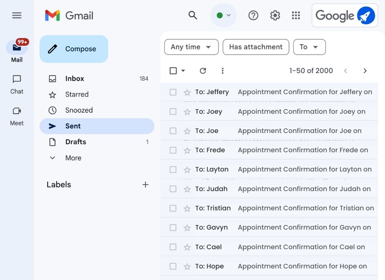Open the Any time filter dropdown
This screenshot has height=280, width=385.
(191, 47)
